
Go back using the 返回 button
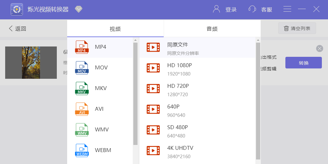(x=17, y=28)
